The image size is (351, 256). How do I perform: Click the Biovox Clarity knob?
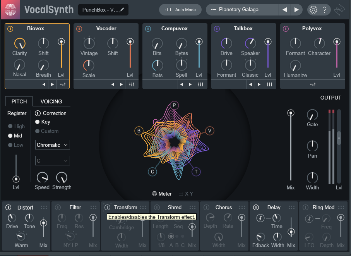click(x=20, y=43)
